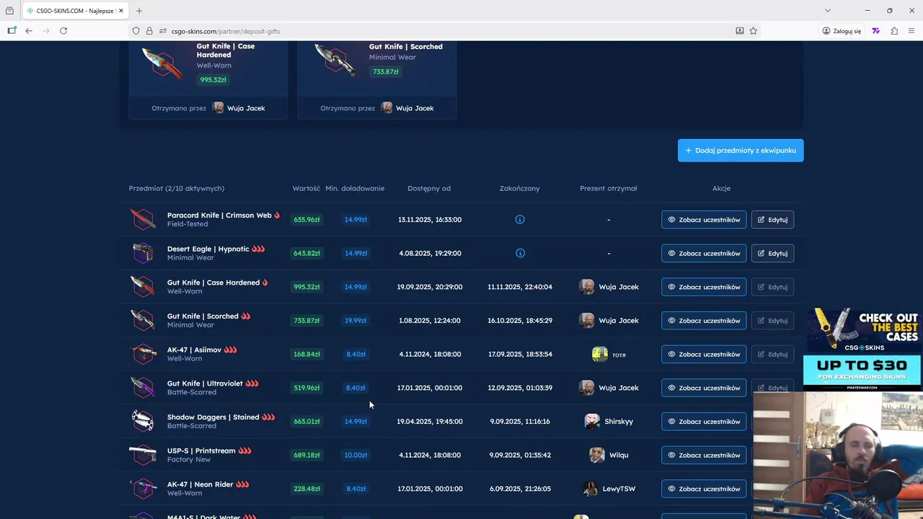The image size is (923, 519).
Task: Click AK-47 Asiimov item image
Action: point(143,354)
